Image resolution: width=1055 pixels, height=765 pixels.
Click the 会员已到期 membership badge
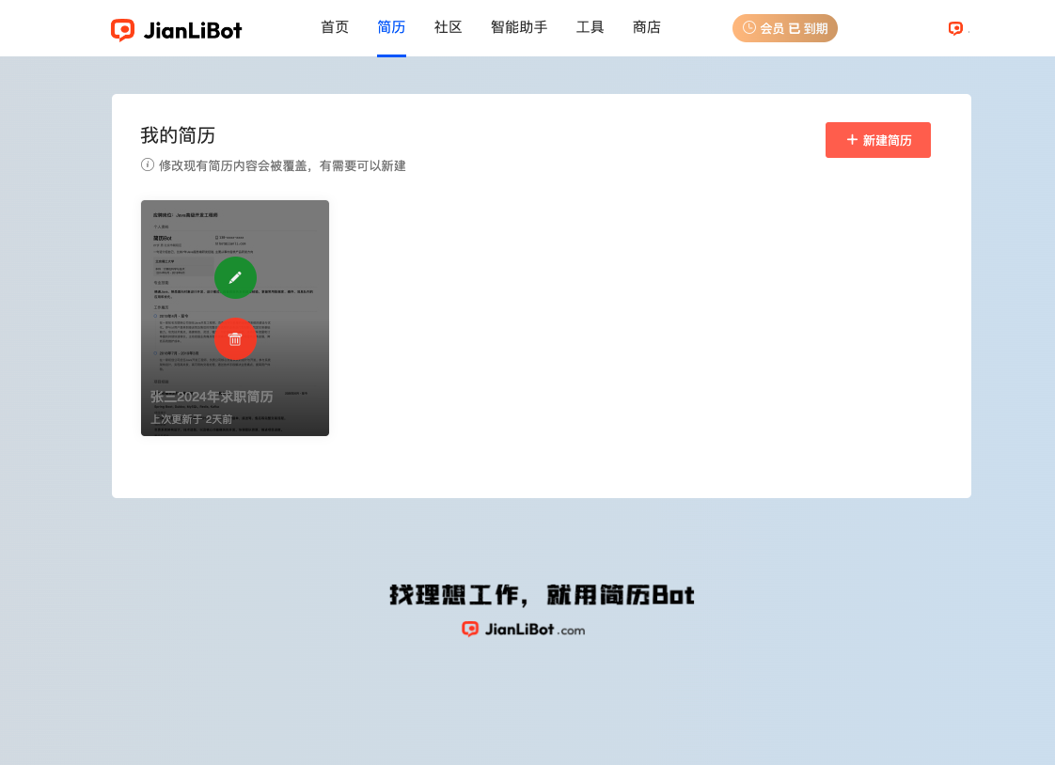tap(785, 28)
